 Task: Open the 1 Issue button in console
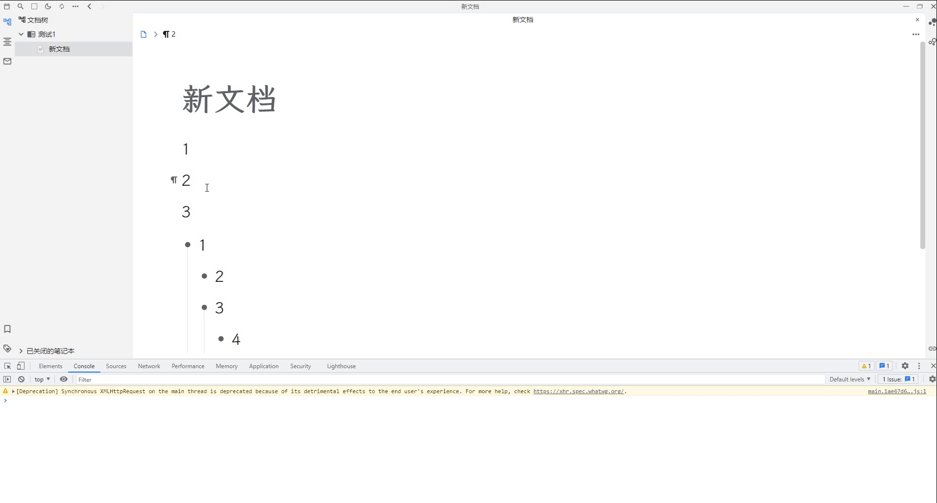(897, 379)
